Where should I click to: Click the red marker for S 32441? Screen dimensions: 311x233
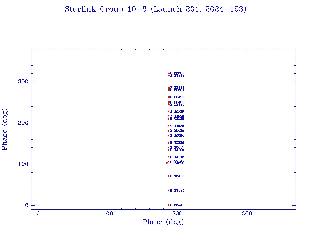tap(169, 205)
